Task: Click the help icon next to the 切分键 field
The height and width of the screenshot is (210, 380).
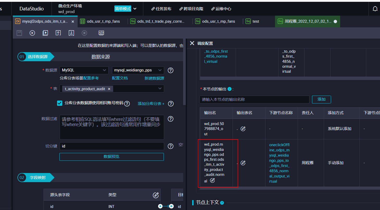Action: tap(171, 146)
